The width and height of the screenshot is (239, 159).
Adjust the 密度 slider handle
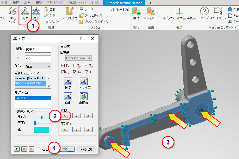(35, 123)
